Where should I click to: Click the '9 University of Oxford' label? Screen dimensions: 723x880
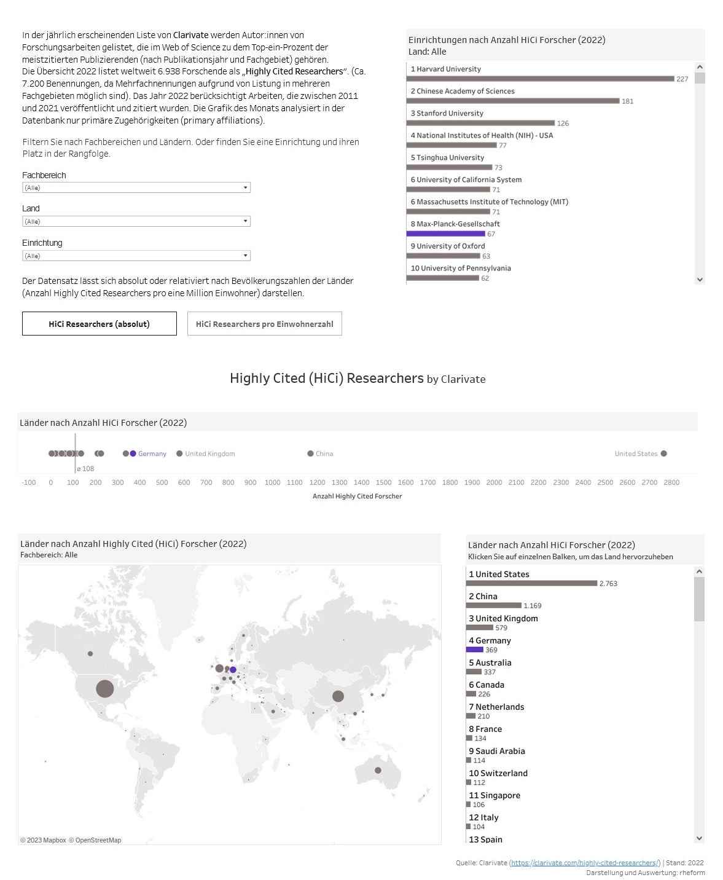click(448, 246)
